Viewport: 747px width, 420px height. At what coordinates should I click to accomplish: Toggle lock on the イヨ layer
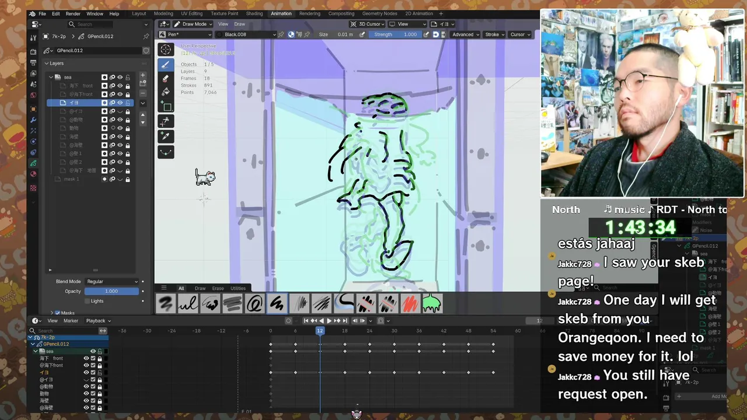click(x=127, y=103)
